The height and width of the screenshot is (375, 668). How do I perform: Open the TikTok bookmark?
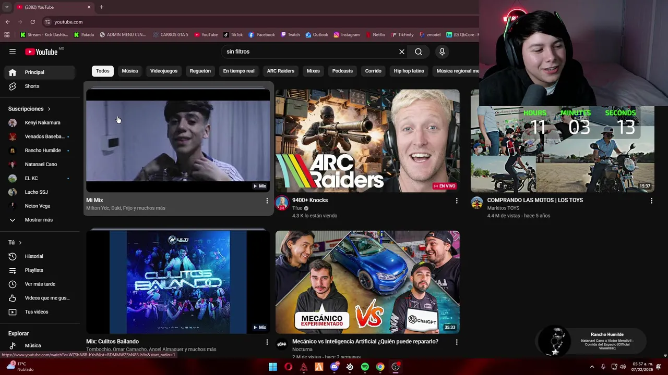[x=233, y=35]
